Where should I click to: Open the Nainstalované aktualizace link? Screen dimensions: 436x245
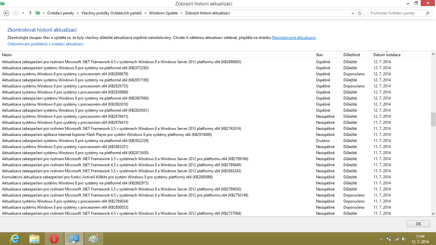tap(294, 38)
